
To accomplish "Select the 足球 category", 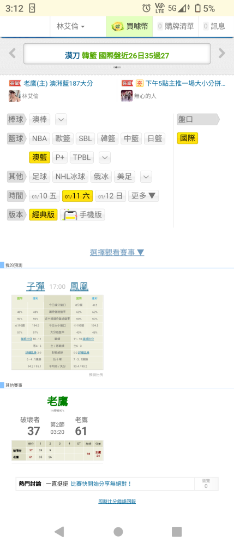I will click(40, 177).
